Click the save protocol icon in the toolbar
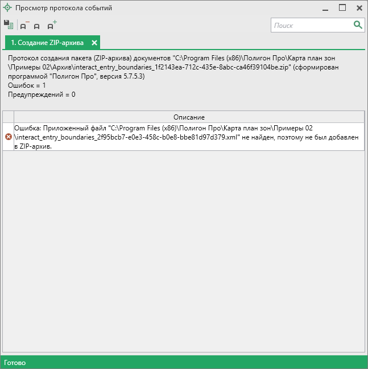This screenshot has width=368, height=369. pos(9,25)
